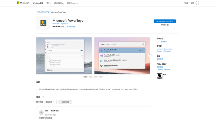Screen dimensions: 216x120
Task: Click Blend for Visual Studio icon
Action: (x=101, y=61)
